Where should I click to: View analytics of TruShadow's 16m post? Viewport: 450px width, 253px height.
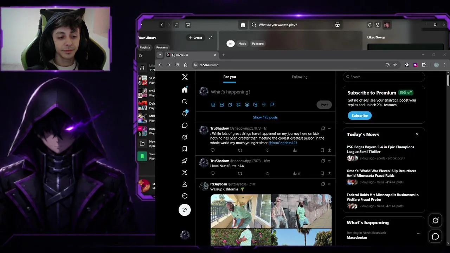[296, 173]
